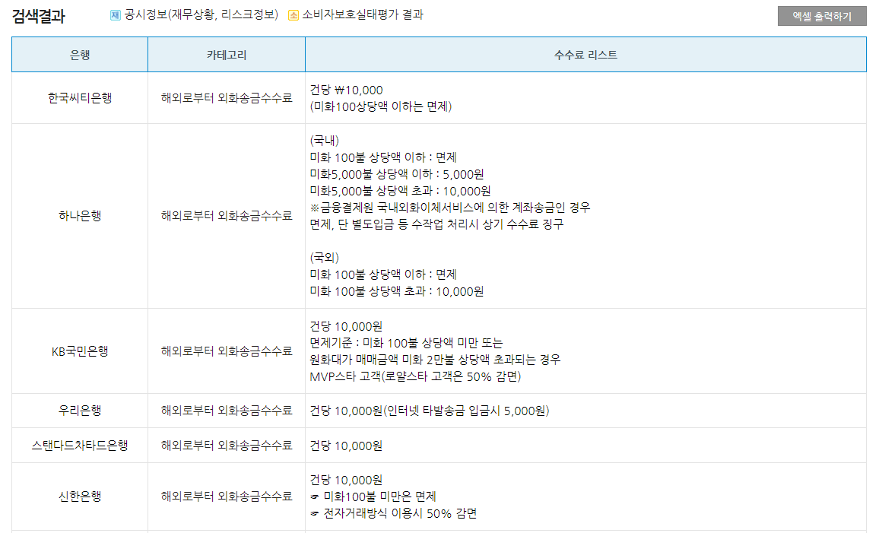This screenshot has width=882, height=533.
Task: Click 원화대가 매매금액 미화 2만불 line
Action: coord(435,360)
